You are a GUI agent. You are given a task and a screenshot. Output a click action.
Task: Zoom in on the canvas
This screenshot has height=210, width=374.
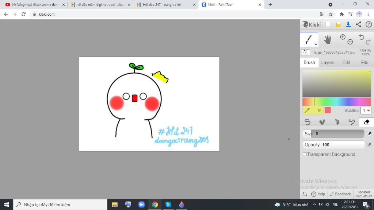pyautogui.click(x=343, y=37)
